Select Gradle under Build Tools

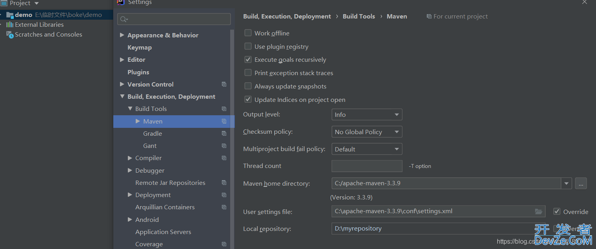coord(153,133)
